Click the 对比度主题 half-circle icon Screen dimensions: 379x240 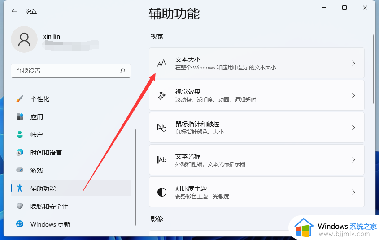[x=162, y=192]
